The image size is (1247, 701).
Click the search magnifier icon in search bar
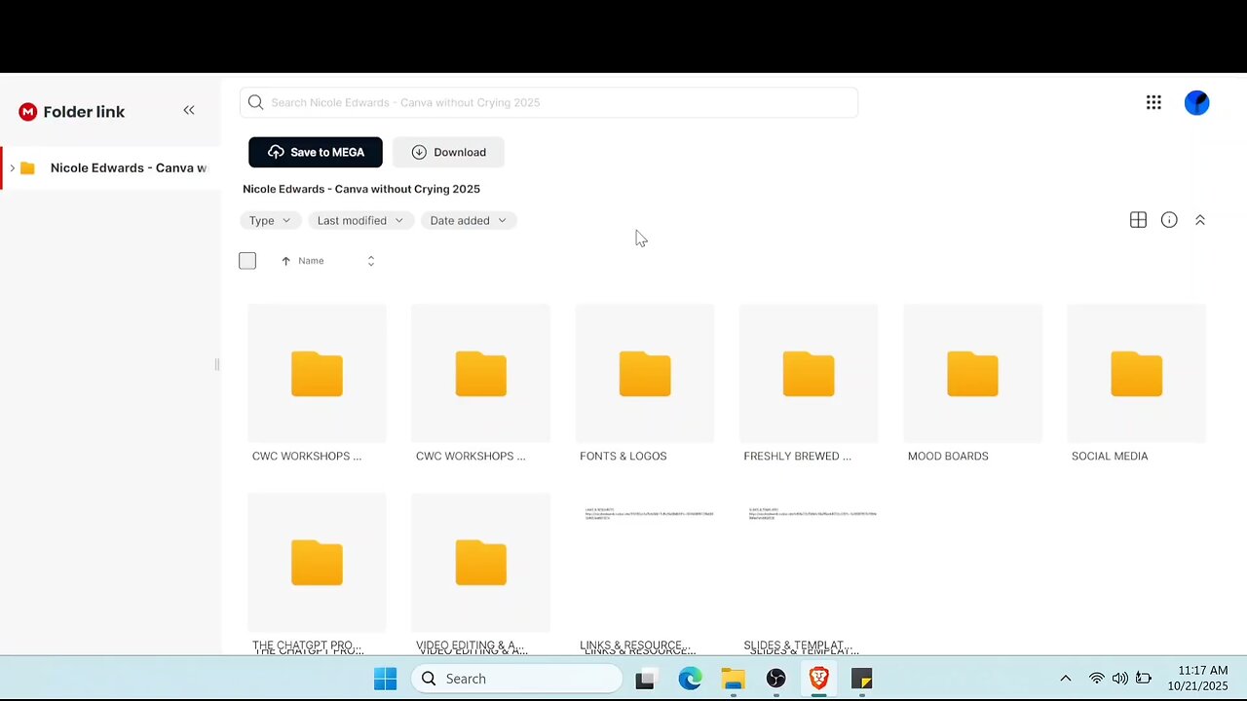pos(255,102)
